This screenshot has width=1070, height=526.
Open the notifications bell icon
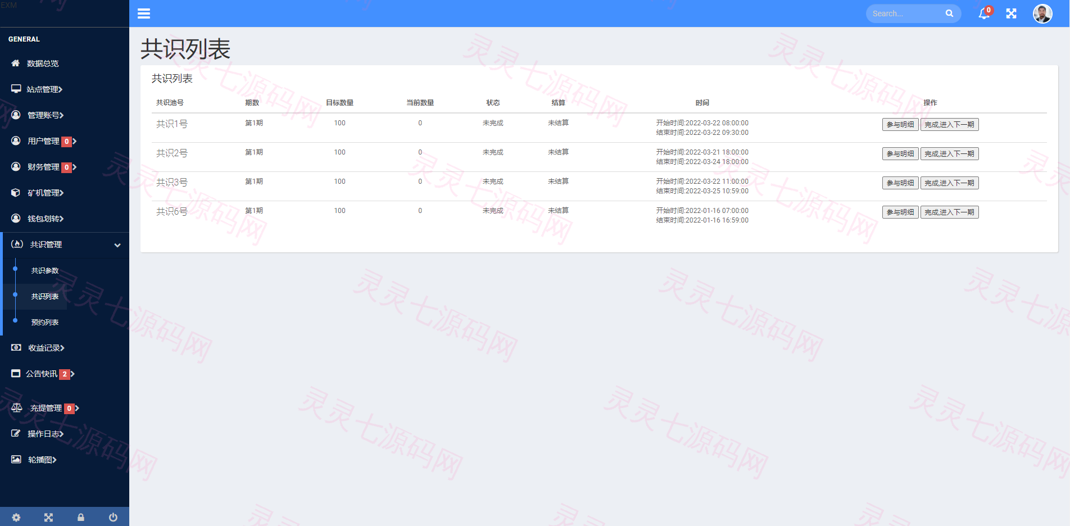click(984, 13)
